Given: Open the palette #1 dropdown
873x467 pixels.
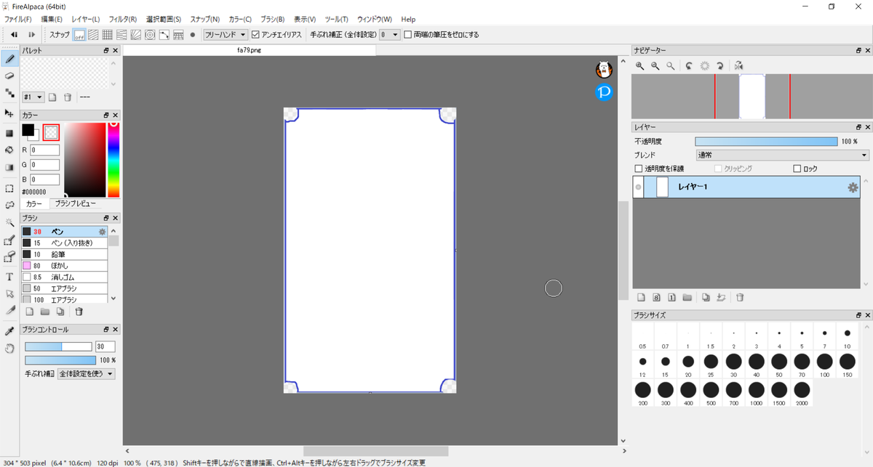Looking at the screenshot, I should [x=33, y=97].
